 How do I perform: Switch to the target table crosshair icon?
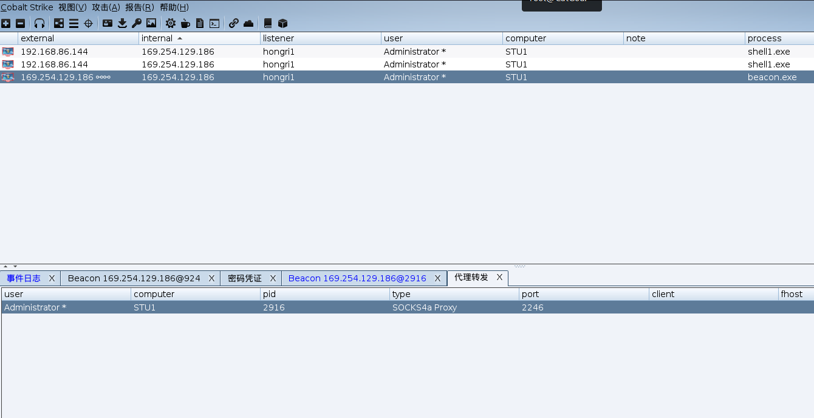click(88, 24)
